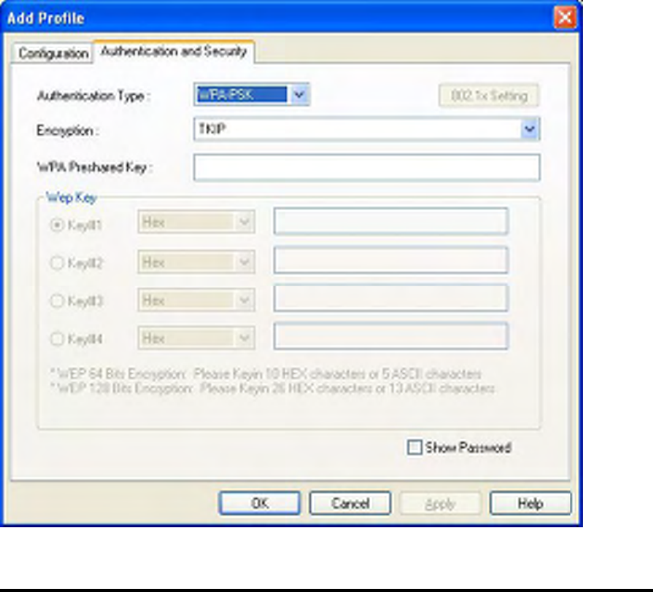Click the Apply button
653x592 pixels.
pyautogui.click(x=440, y=504)
